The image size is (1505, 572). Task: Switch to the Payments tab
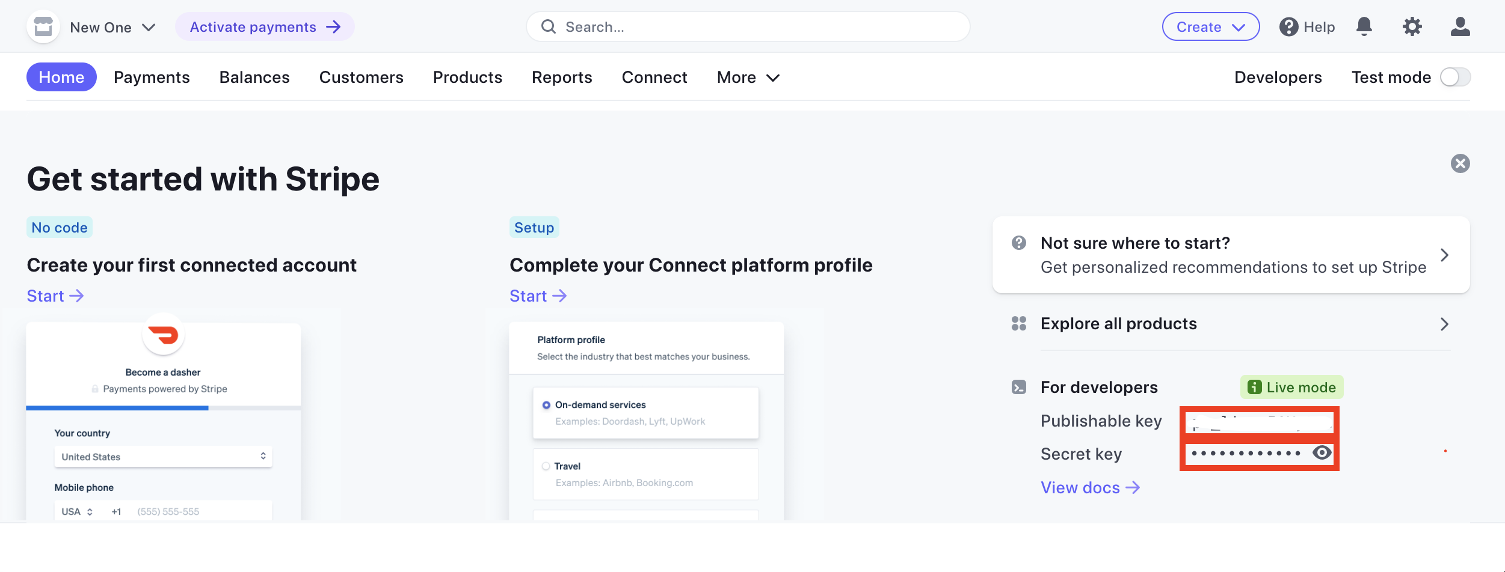coord(152,77)
